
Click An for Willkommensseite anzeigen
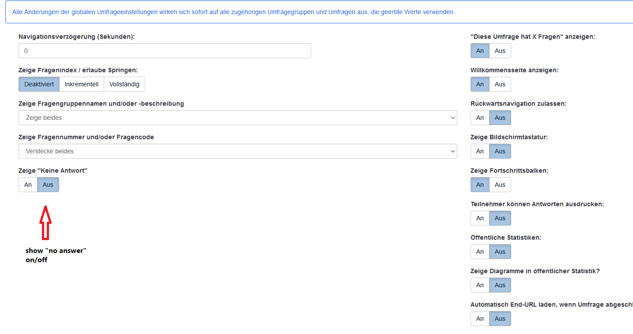[480, 84]
